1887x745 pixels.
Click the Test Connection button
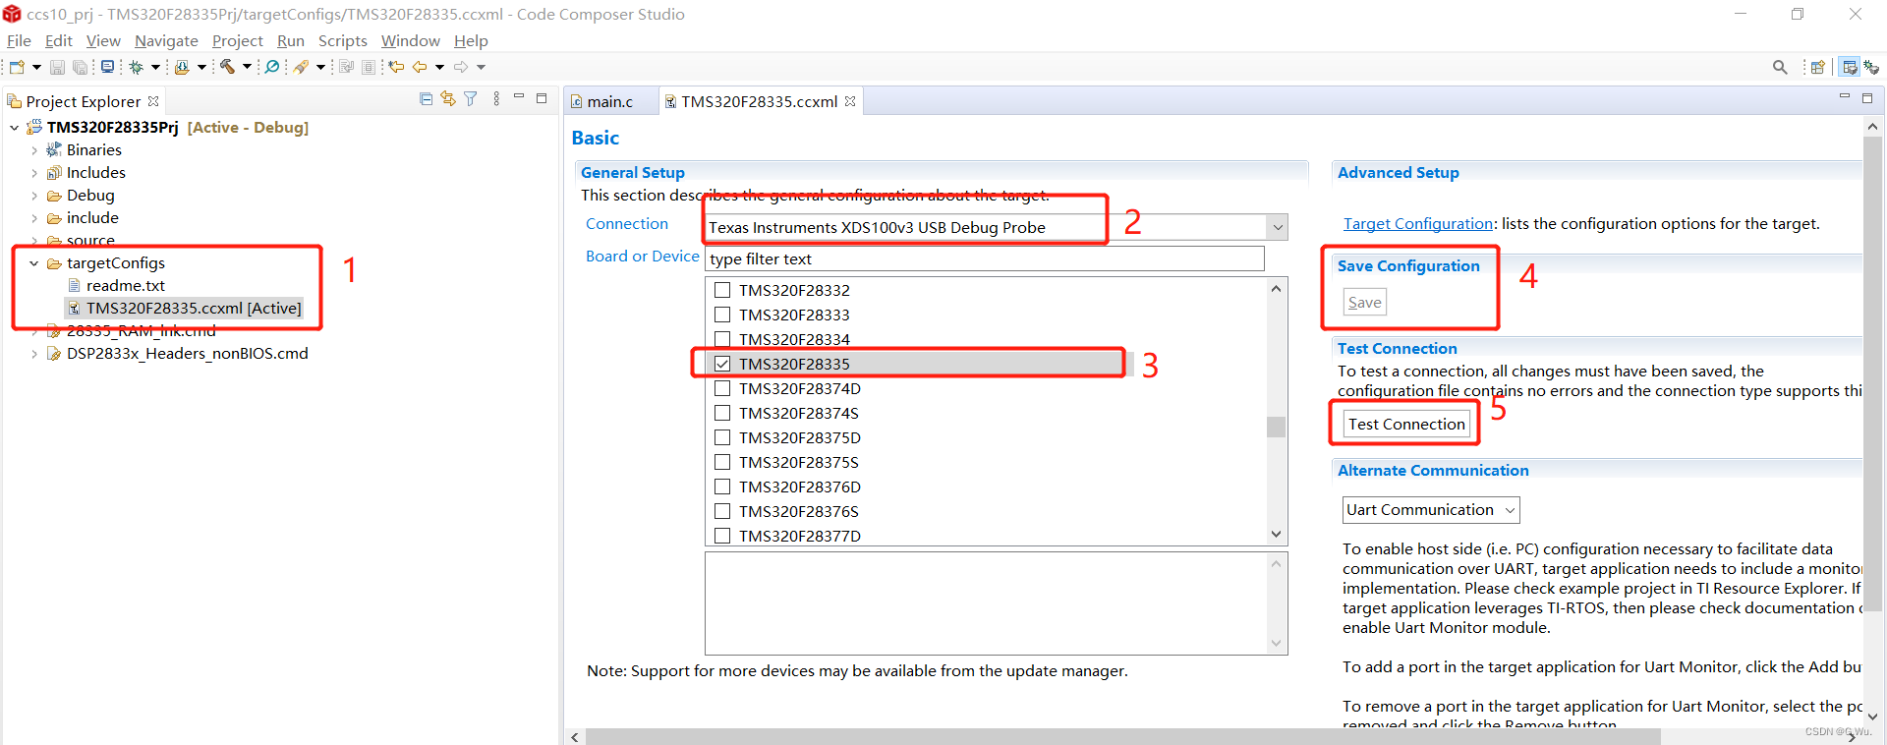[1406, 424]
